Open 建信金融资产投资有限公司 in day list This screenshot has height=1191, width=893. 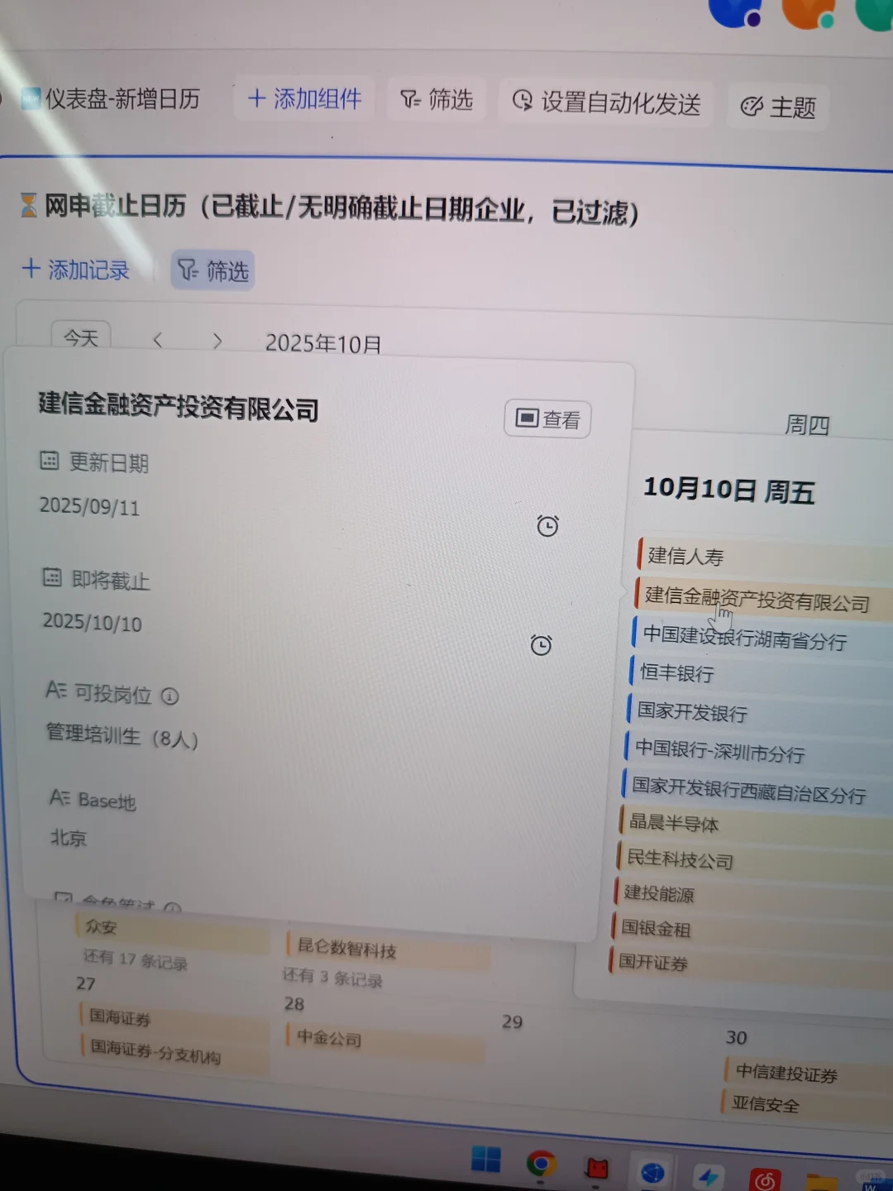pos(762,599)
